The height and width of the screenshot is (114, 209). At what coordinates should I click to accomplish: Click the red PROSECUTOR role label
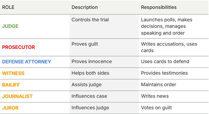pos(18,47)
